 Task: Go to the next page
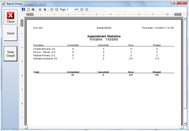(x=82, y=10)
